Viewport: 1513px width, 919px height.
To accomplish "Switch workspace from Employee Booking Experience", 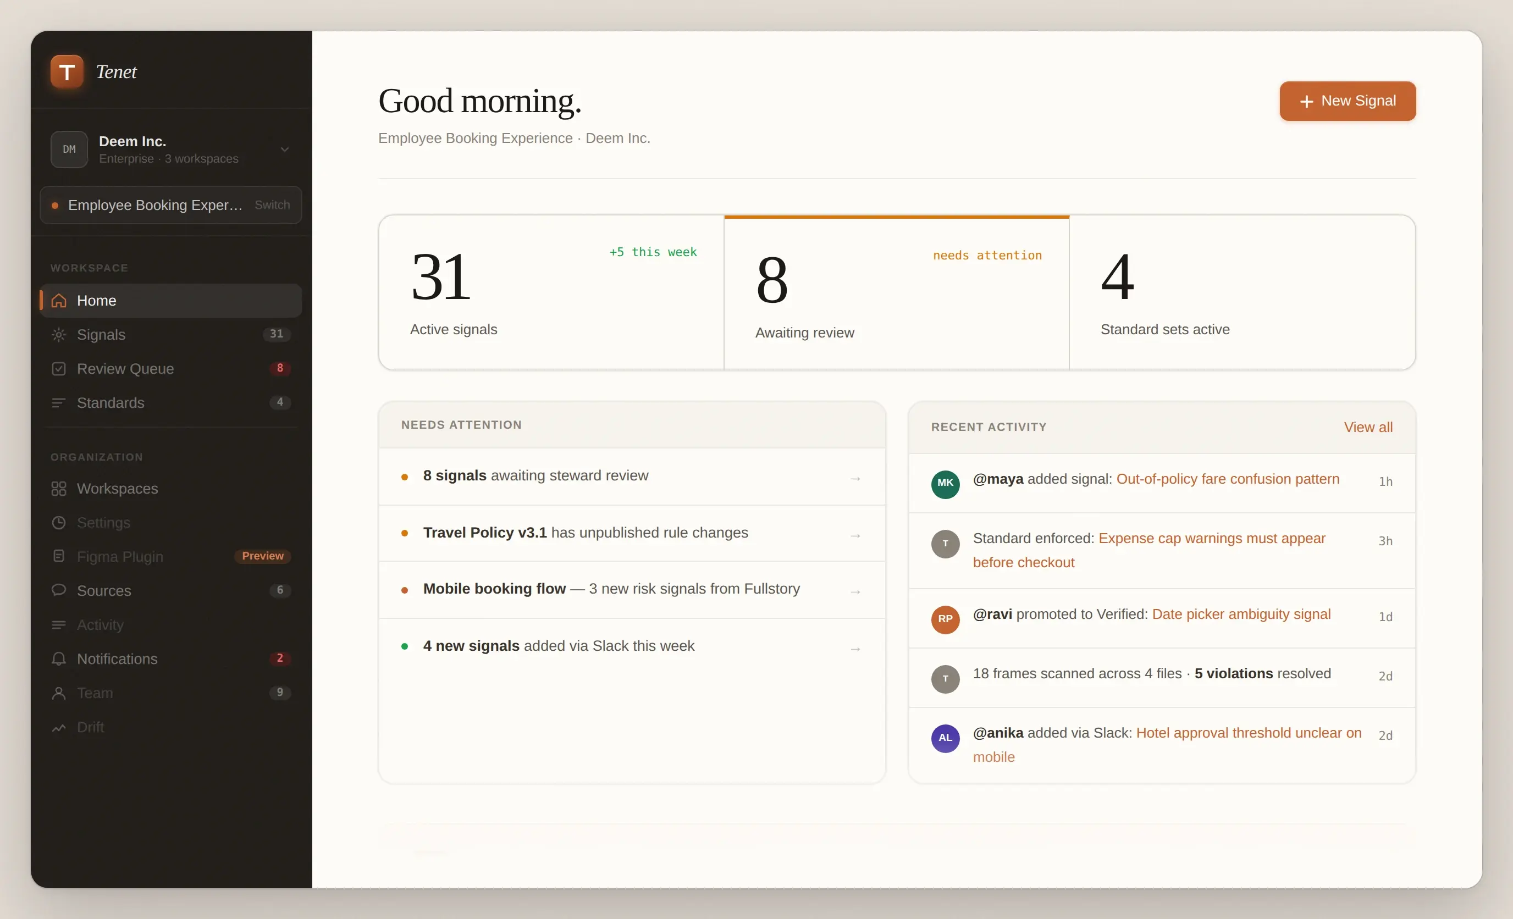I will click(272, 205).
